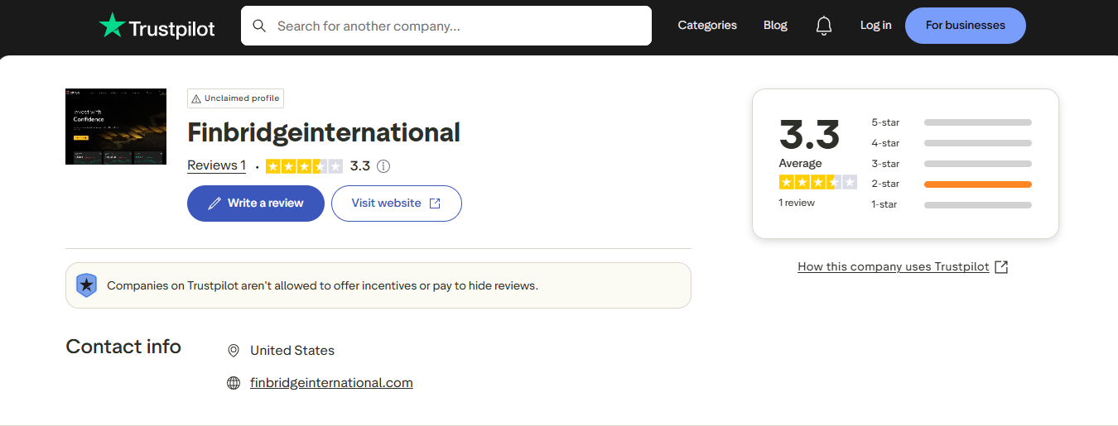The width and height of the screenshot is (1118, 426).
Task: Open finbridgeinternational.com link
Action: [331, 383]
